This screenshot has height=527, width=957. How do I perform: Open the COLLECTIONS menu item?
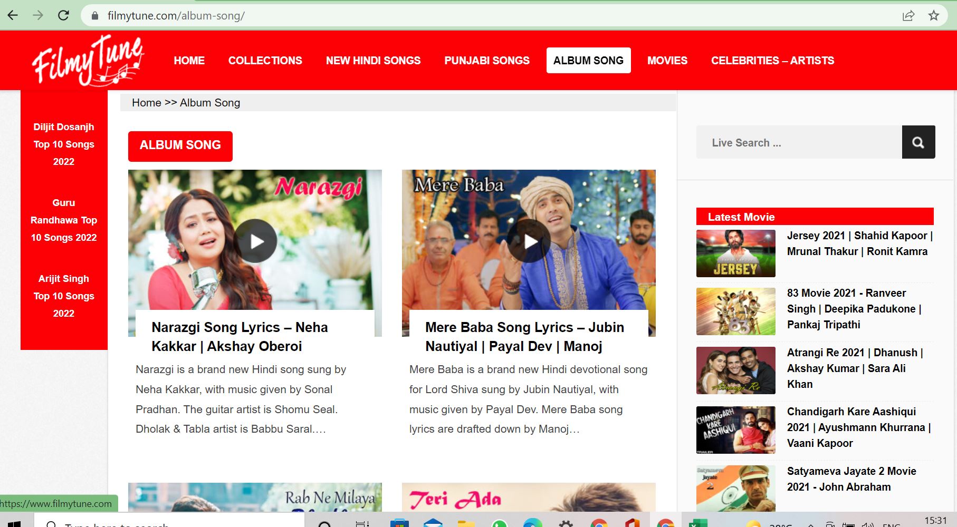point(265,61)
